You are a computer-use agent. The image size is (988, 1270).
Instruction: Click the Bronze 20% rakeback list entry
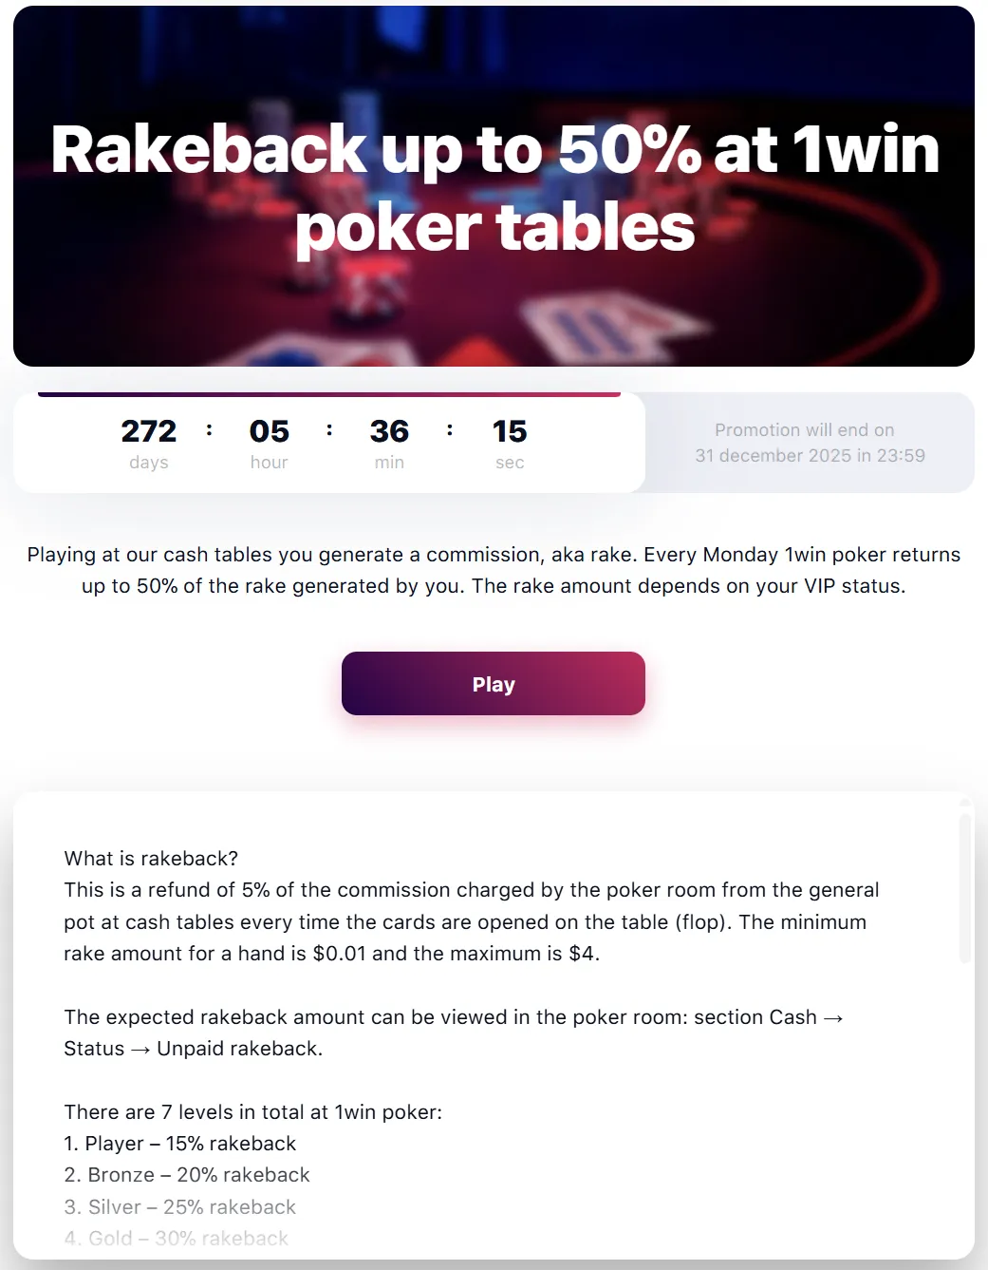pyautogui.click(x=187, y=1175)
